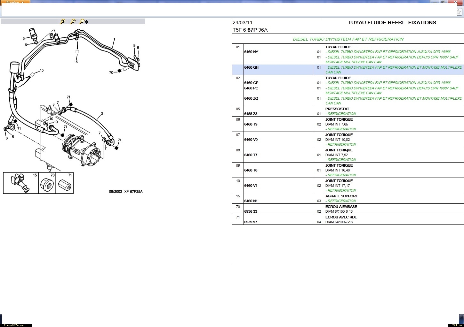Select the highlighted 6460 QH part row
Image resolution: width=464 pixels, height=327 pixels.
(251, 68)
